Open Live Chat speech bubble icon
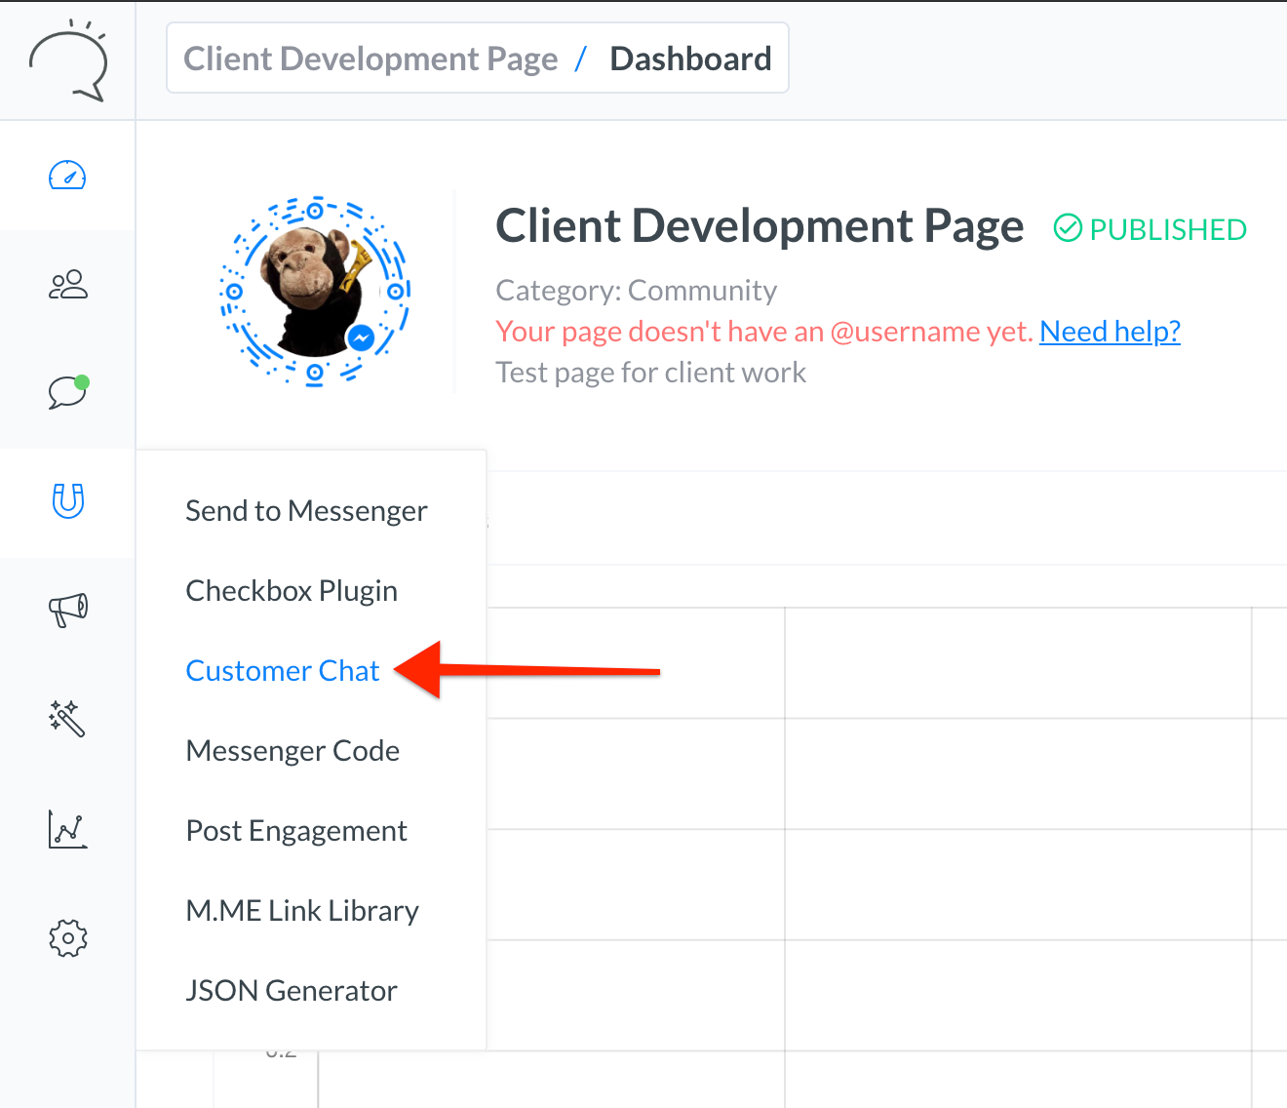The height and width of the screenshot is (1108, 1287). [x=67, y=392]
